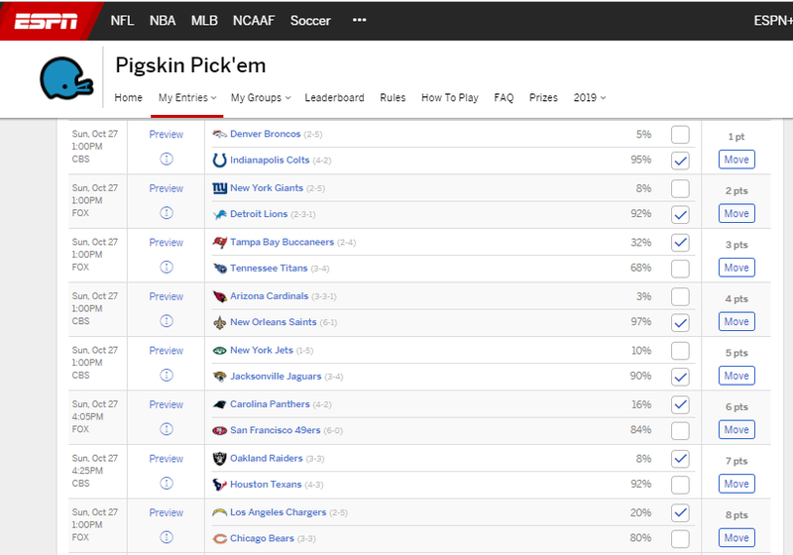The height and width of the screenshot is (555, 793).
Task: Open the Rules tab
Action: (393, 97)
